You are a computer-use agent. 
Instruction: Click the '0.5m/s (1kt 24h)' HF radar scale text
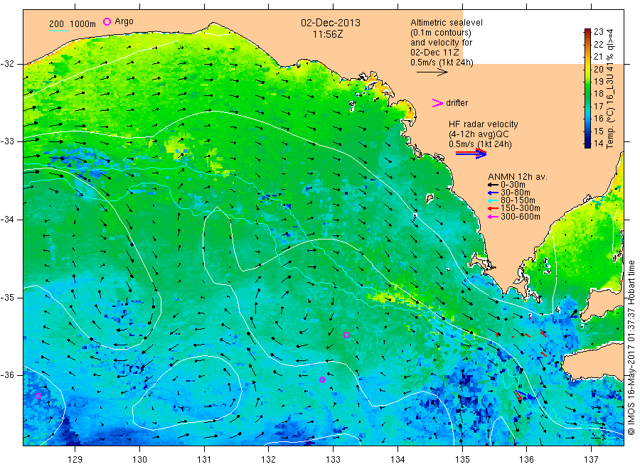(480, 144)
